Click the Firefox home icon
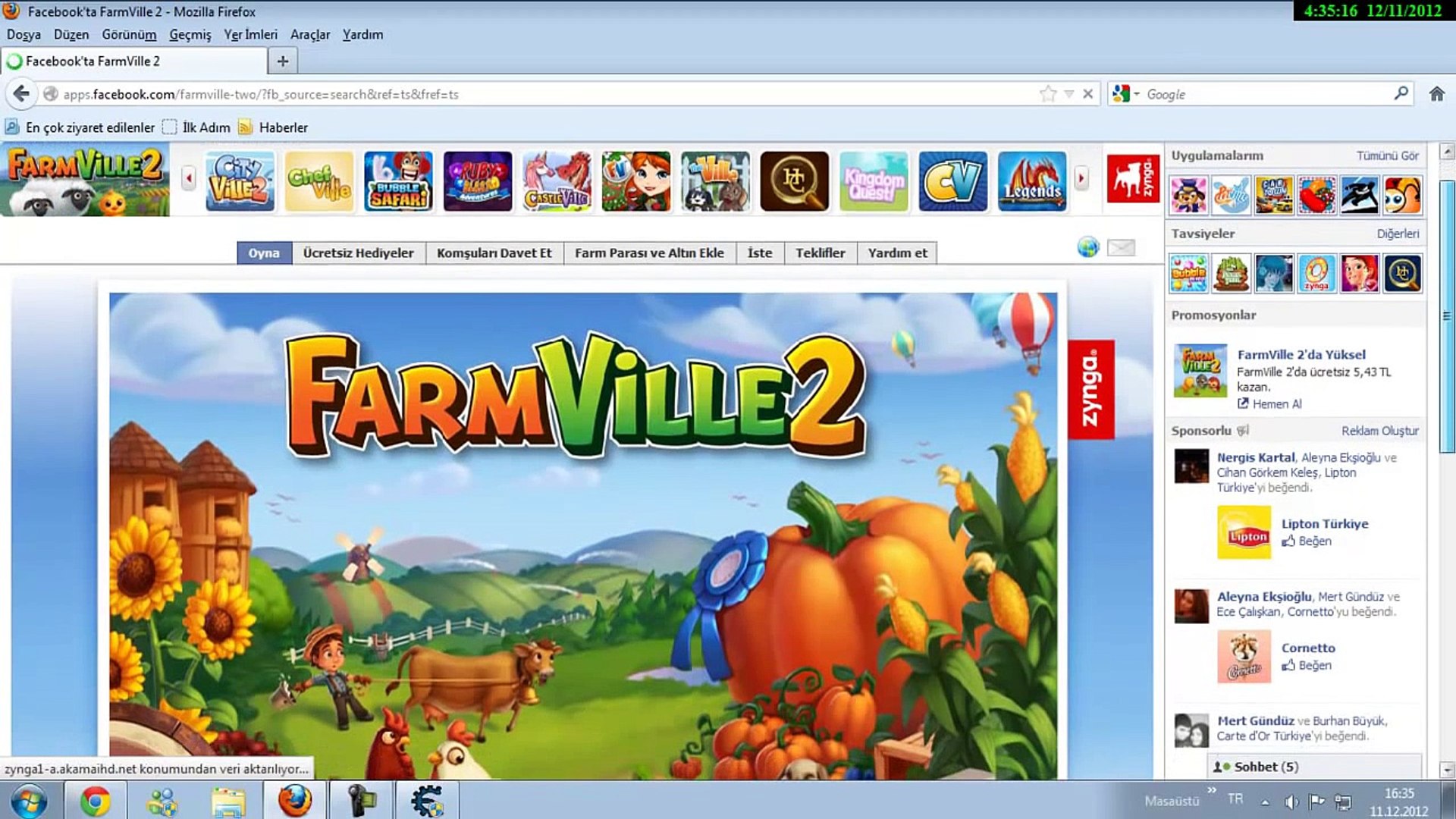This screenshot has width=1456, height=819. [x=1436, y=94]
